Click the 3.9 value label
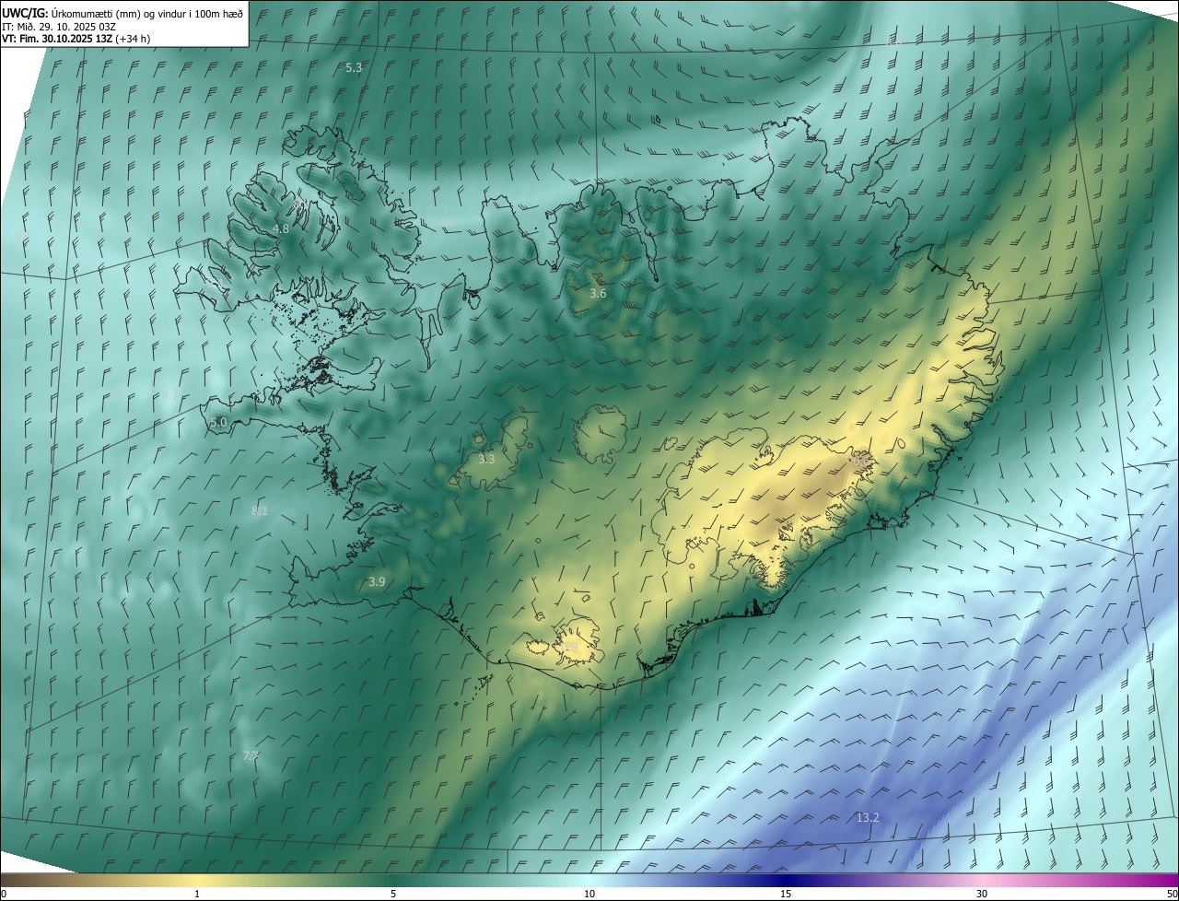 point(376,582)
